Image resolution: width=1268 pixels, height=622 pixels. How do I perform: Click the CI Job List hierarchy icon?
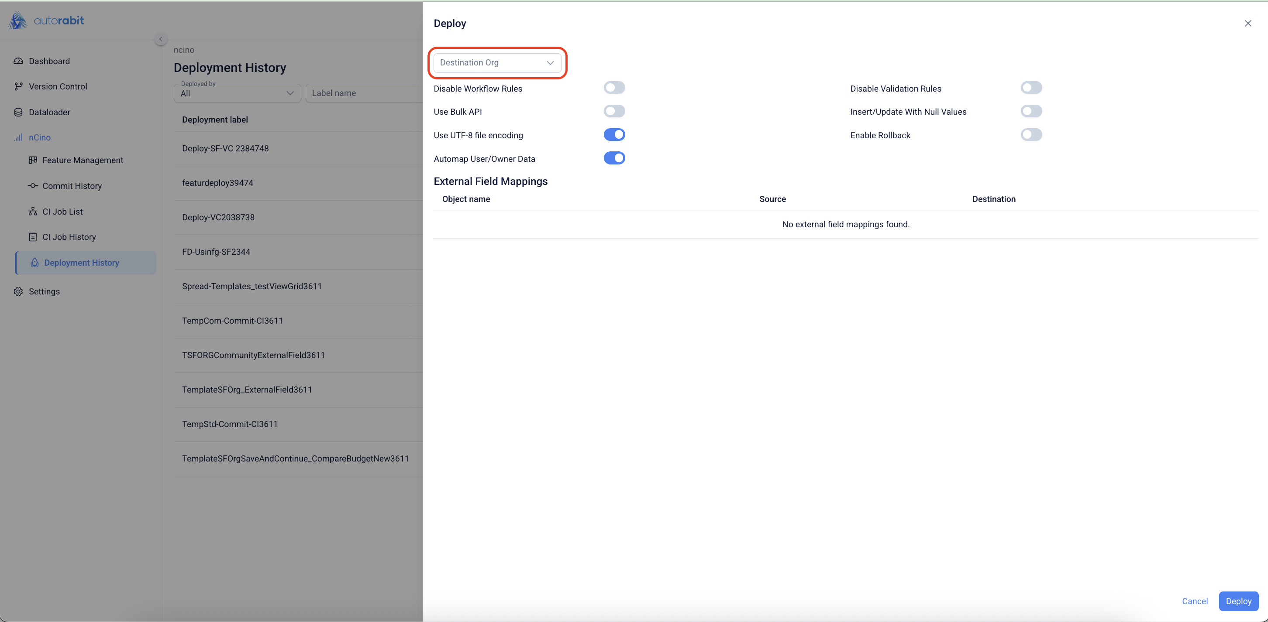click(33, 212)
